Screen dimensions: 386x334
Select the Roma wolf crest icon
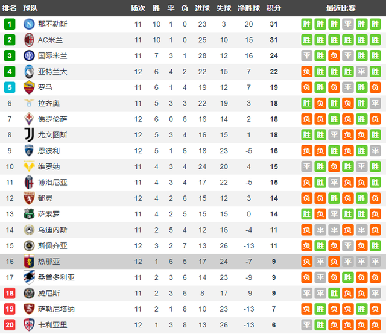pyautogui.click(x=29, y=87)
